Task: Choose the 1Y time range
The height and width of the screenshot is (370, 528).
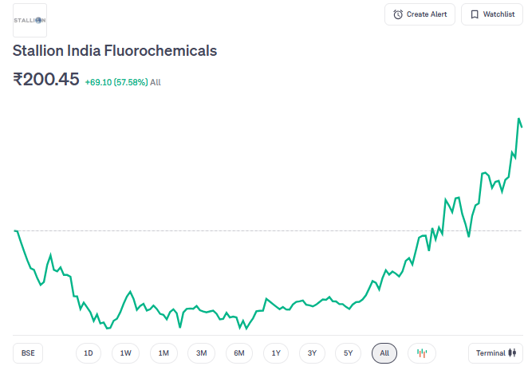Action: tap(276, 353)
